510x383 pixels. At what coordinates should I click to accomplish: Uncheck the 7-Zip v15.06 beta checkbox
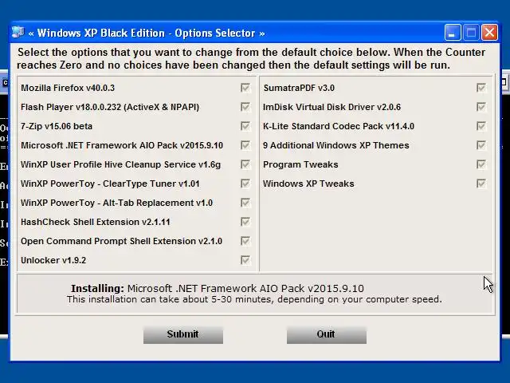[x=245, y=126]
